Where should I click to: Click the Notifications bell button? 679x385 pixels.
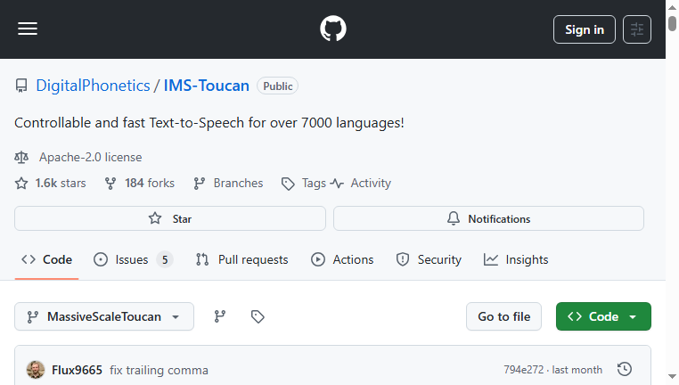point(488,218)
